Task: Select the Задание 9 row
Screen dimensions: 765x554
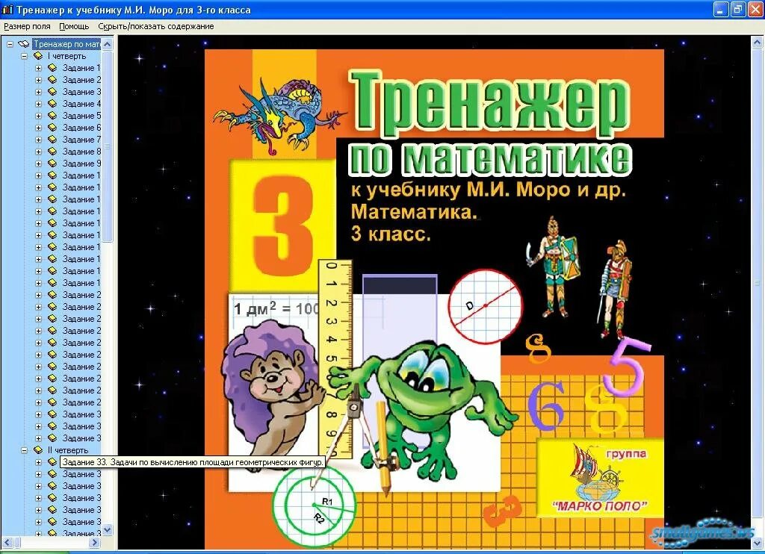Action: click(x=81, y=164)
